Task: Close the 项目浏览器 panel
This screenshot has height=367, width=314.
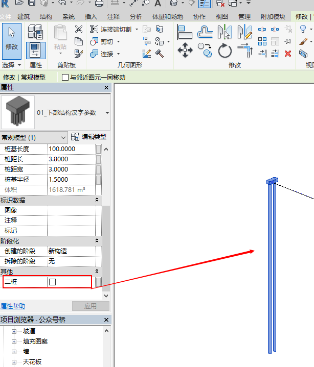Action: click(106, 320)
